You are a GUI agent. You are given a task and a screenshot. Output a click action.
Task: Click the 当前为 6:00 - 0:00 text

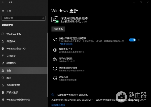coord(67,61)
